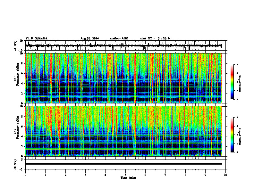Click the upper colorbar PSD unit label
Viewport: 254px width, 196px height.
[x=240, y=84]
